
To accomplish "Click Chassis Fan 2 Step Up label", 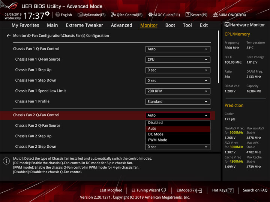I will click(x=33, y=136).
